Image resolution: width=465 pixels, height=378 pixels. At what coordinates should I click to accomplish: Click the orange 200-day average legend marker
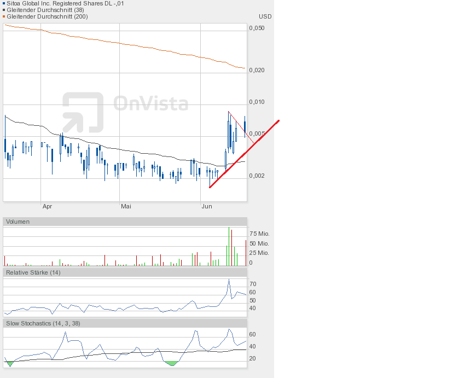[x=4, y=16]
